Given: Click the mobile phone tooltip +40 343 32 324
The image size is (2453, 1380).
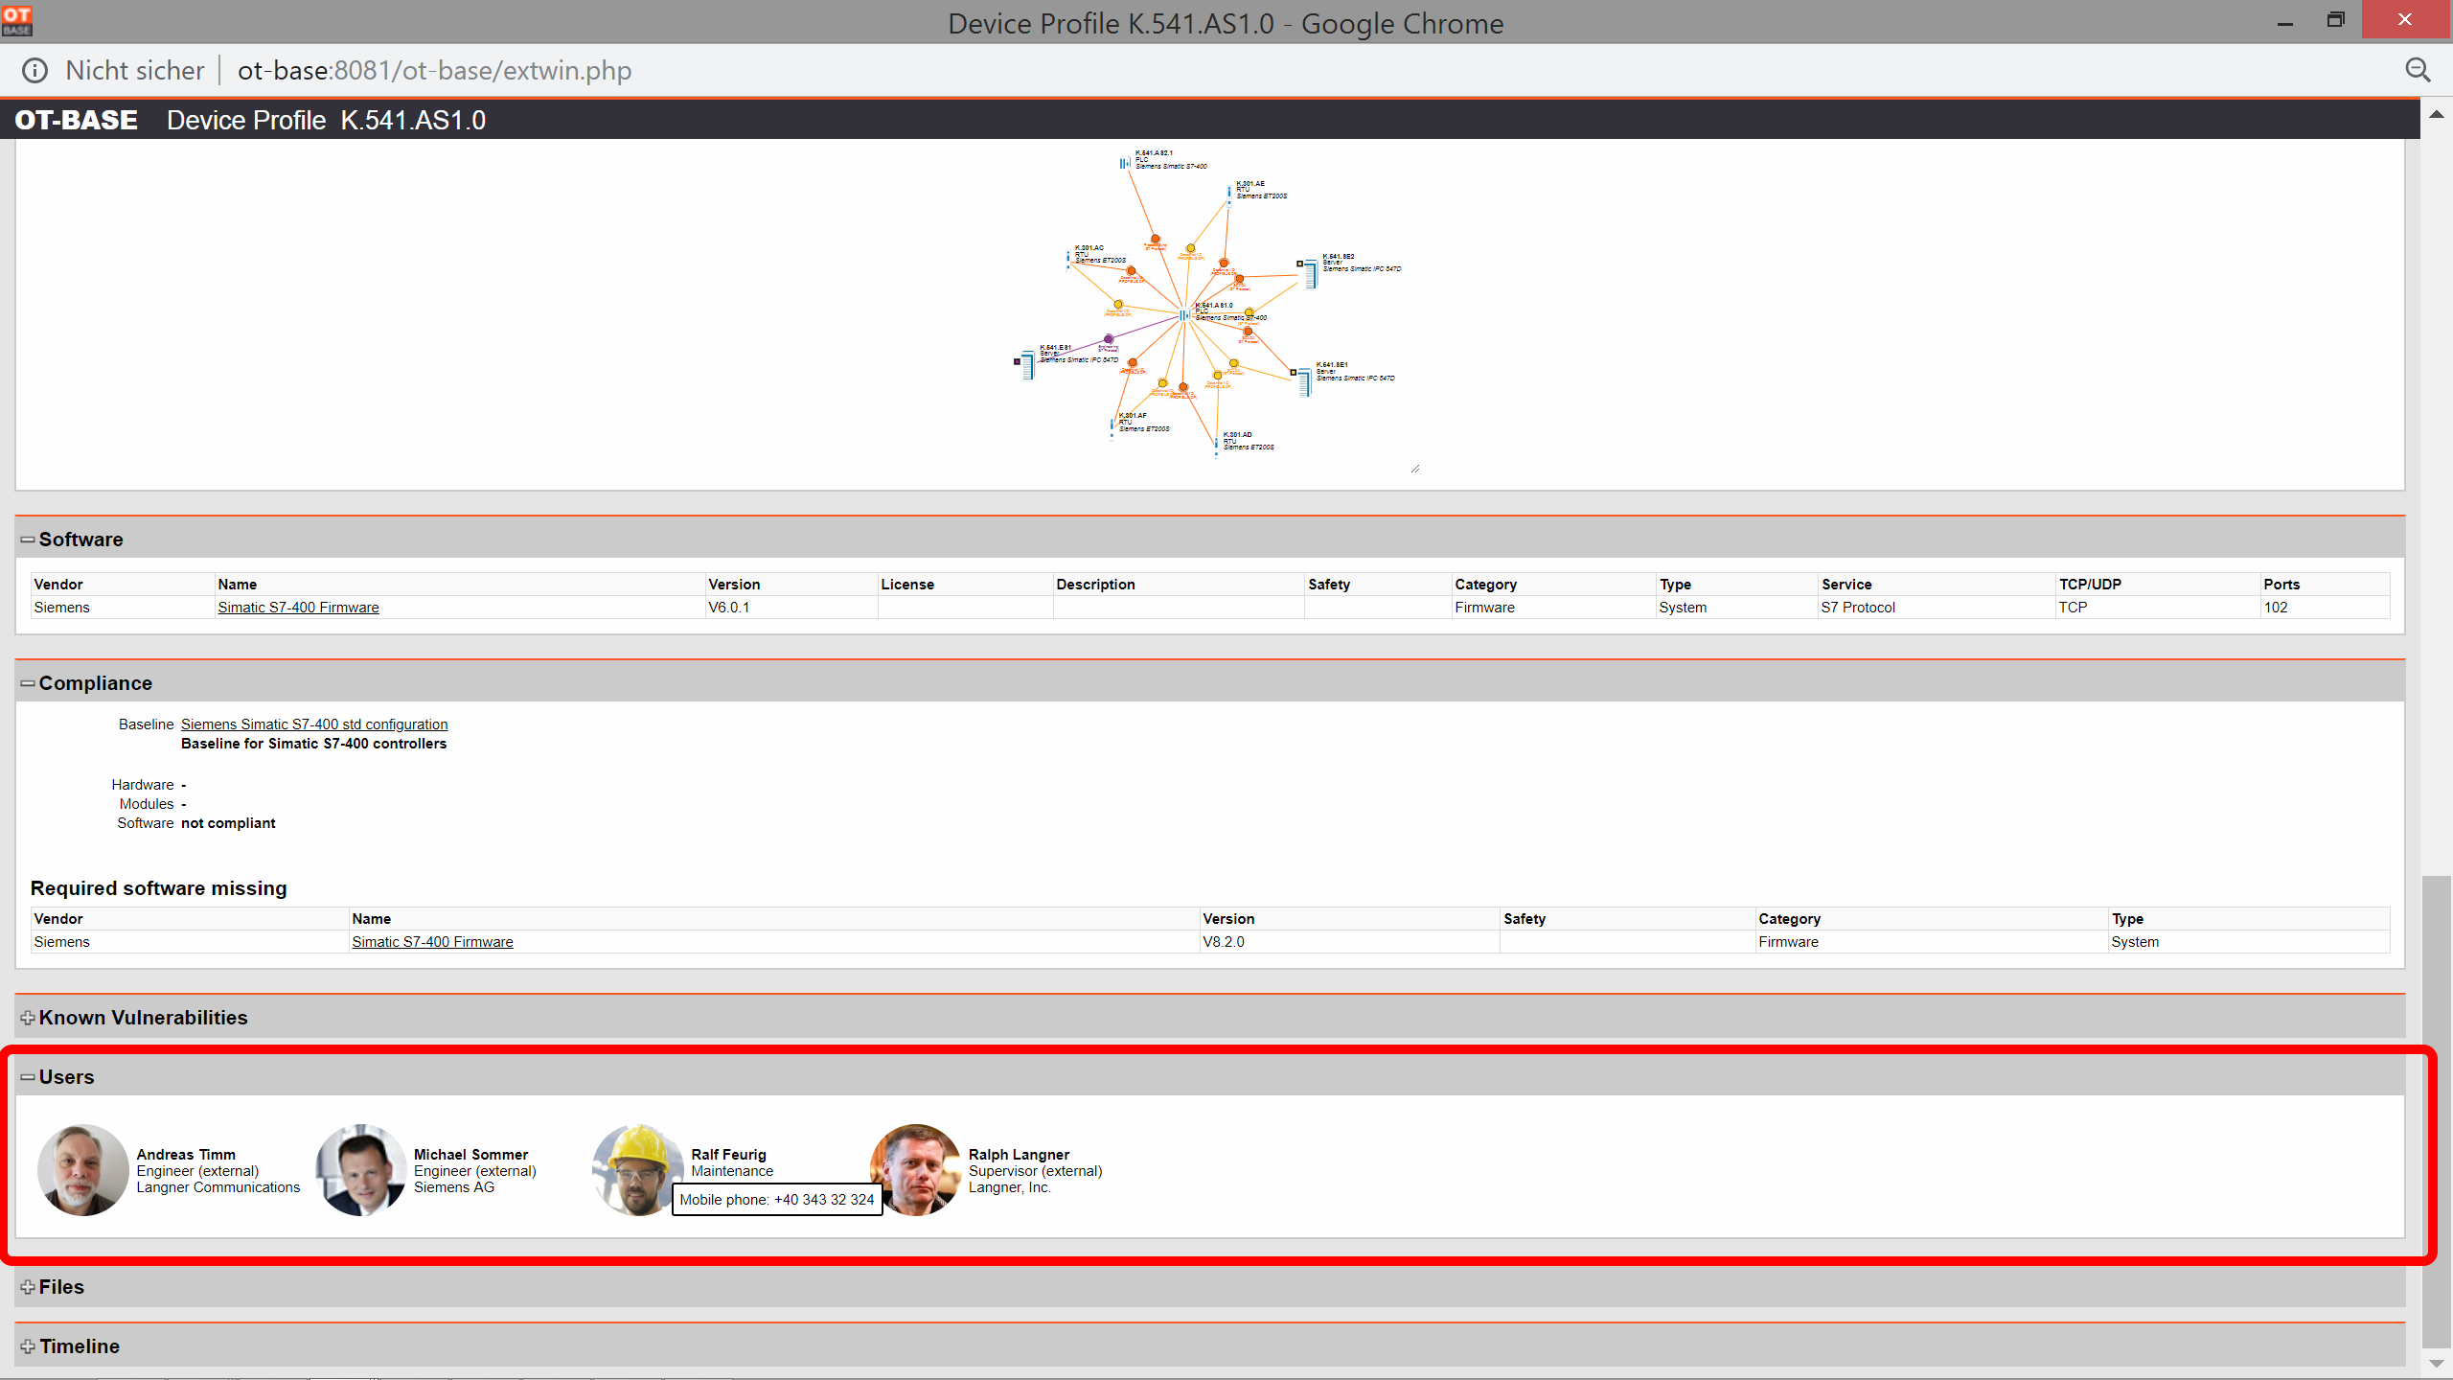Looking at the screenshot, I should (x=777, y=1200).
